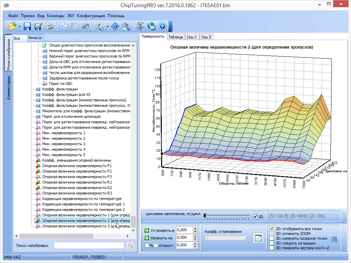Click the Цикловое наполнение slider handle
The image size is (351, 263).
tap(205, 216)
